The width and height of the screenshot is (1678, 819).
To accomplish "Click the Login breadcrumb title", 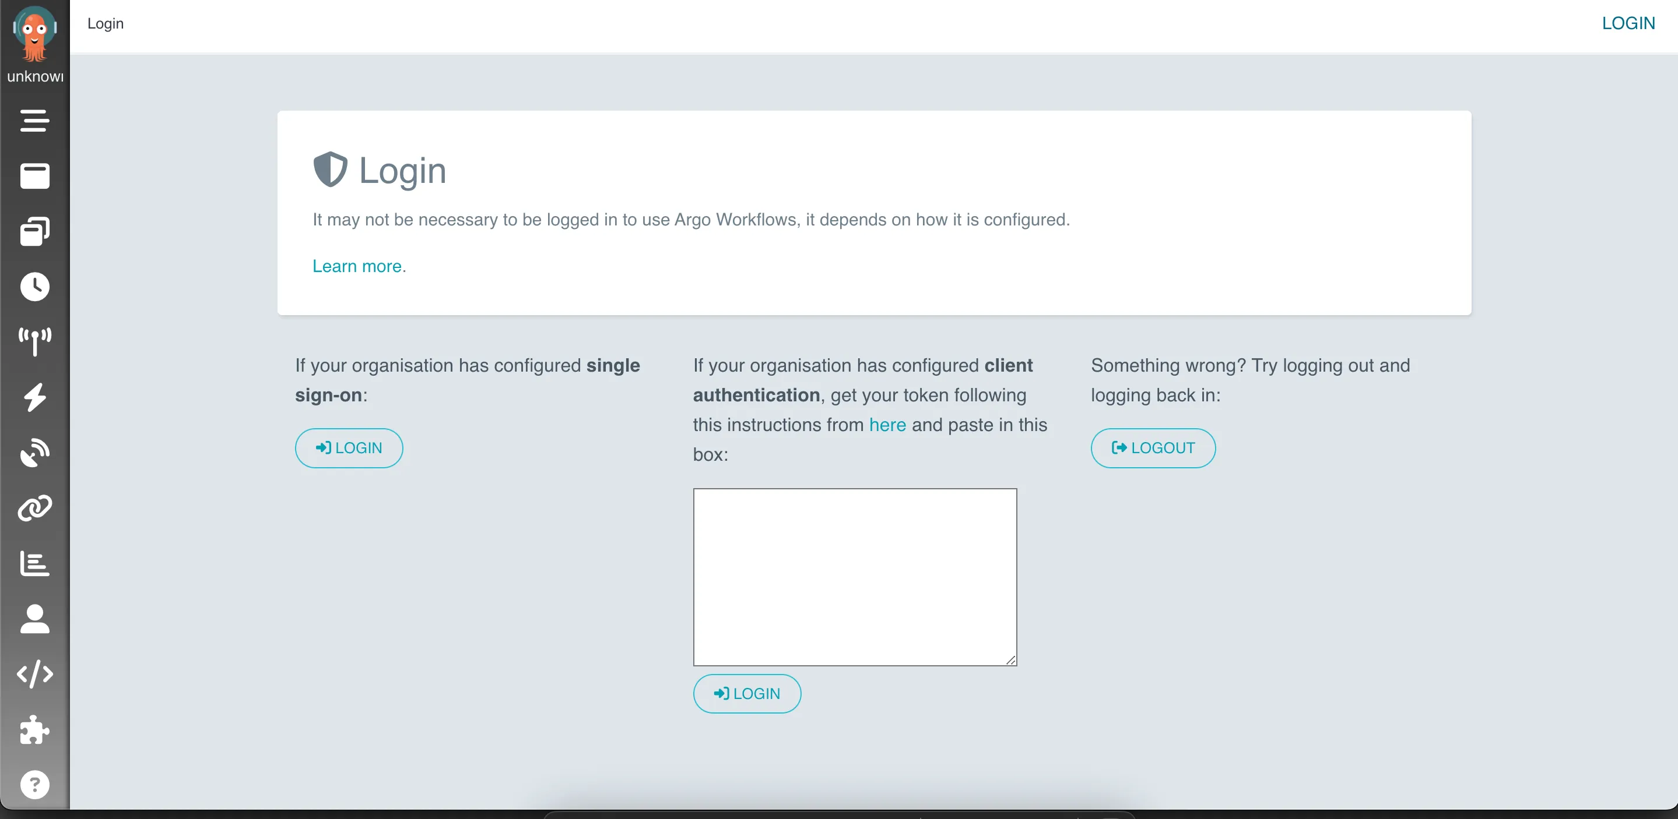I will click(x=106, y=23).
